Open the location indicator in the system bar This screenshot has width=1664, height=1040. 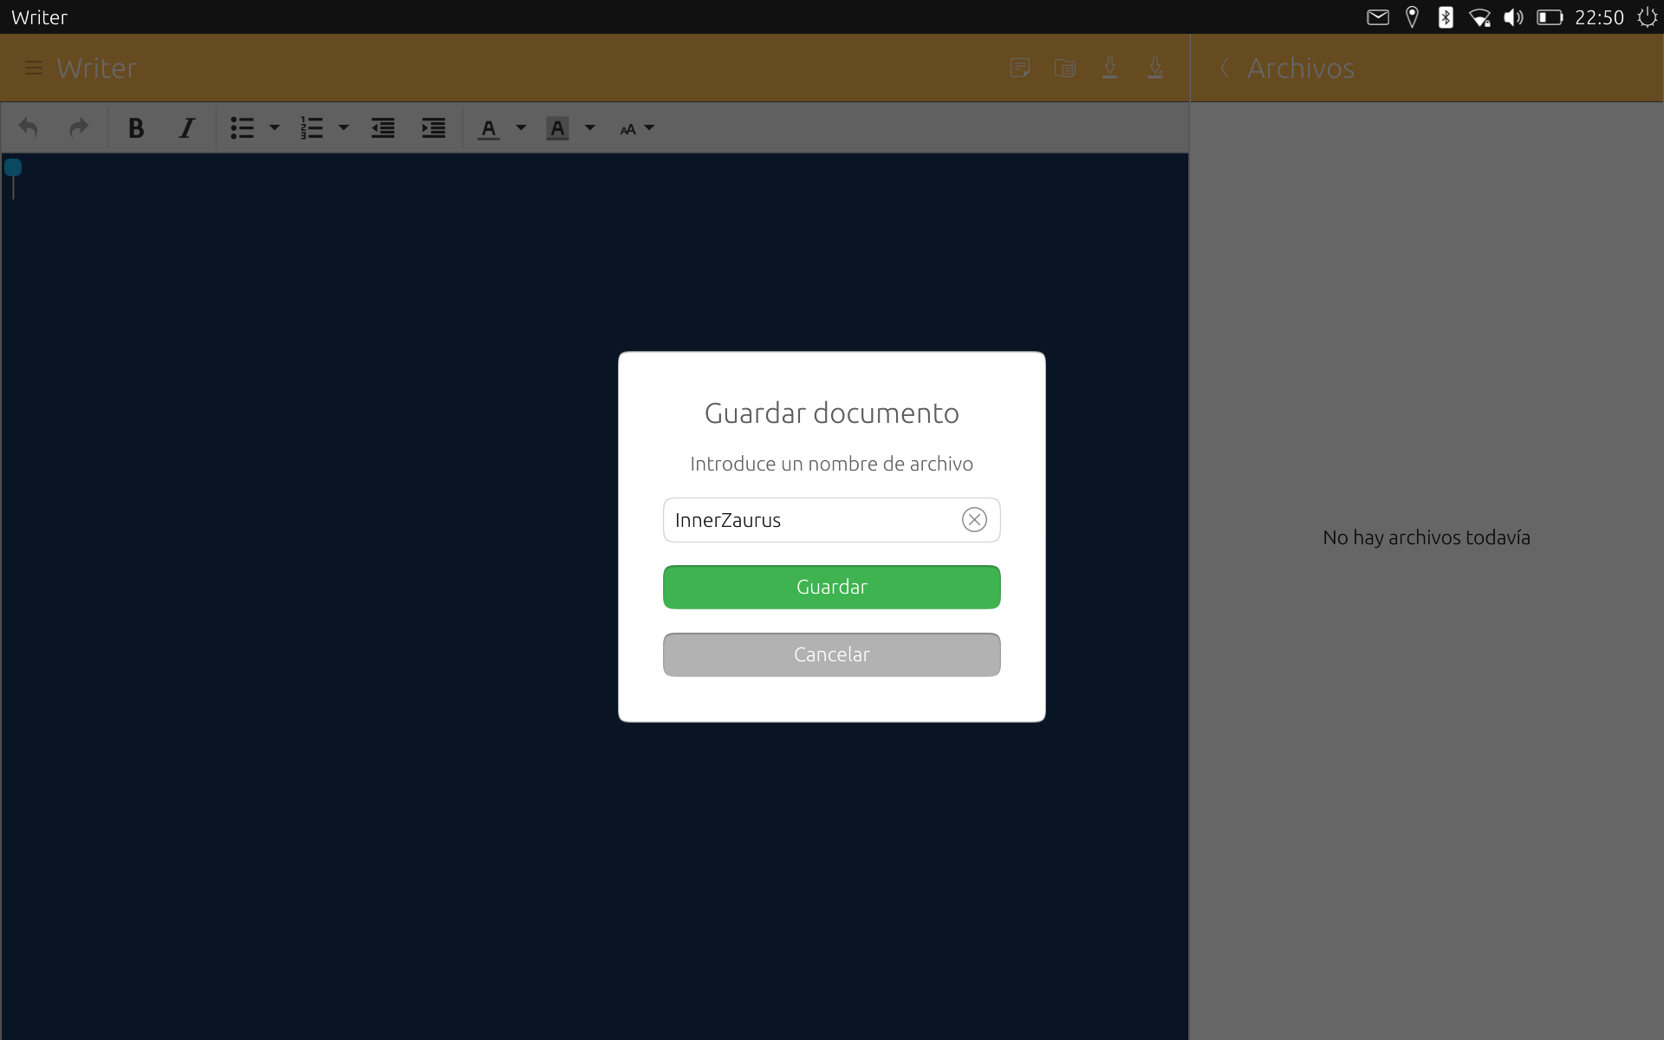pyautogui.click(x=1412, y=17)
